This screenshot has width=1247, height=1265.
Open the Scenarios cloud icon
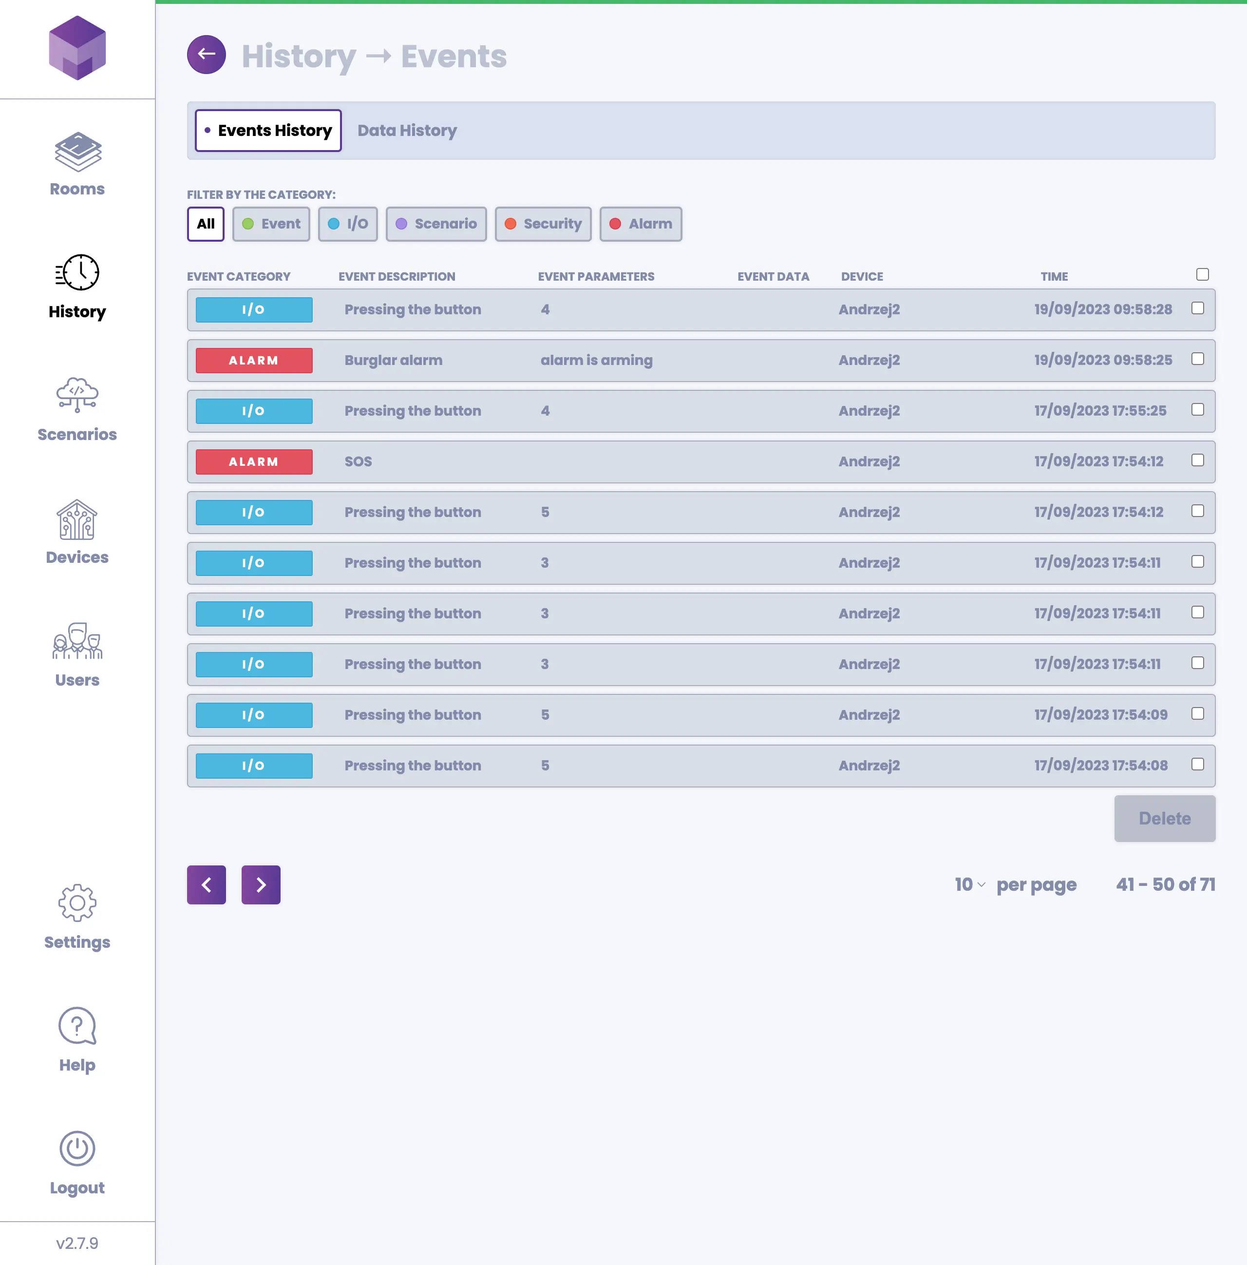click(x=77, y=395)
